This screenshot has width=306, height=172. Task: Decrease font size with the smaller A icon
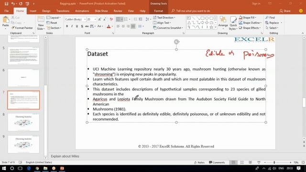click(x=105, y=19)
